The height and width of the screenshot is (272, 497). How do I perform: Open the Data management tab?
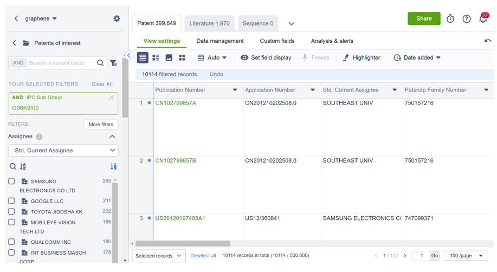[x=220, y=41]
